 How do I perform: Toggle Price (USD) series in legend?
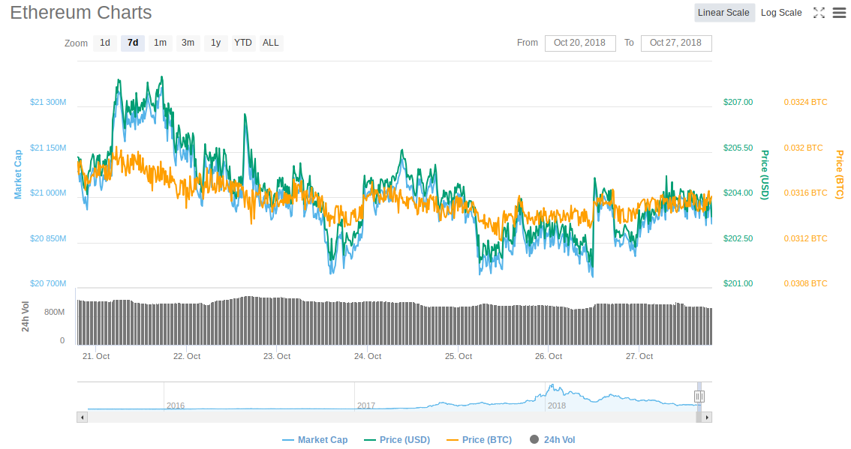[397, 440]
